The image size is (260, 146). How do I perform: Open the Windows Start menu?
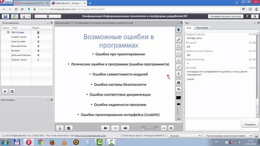5,142
